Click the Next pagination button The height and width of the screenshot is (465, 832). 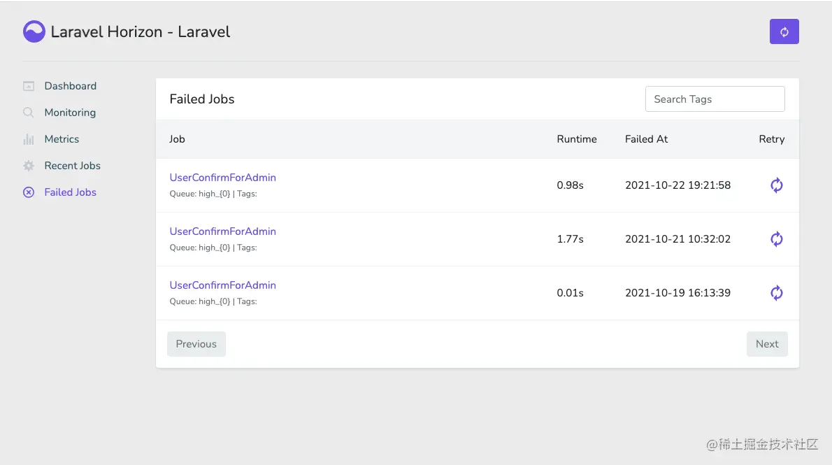767,344
